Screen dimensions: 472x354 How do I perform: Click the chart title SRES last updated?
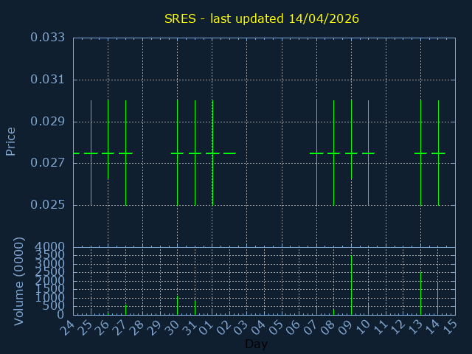coord(262,18)
